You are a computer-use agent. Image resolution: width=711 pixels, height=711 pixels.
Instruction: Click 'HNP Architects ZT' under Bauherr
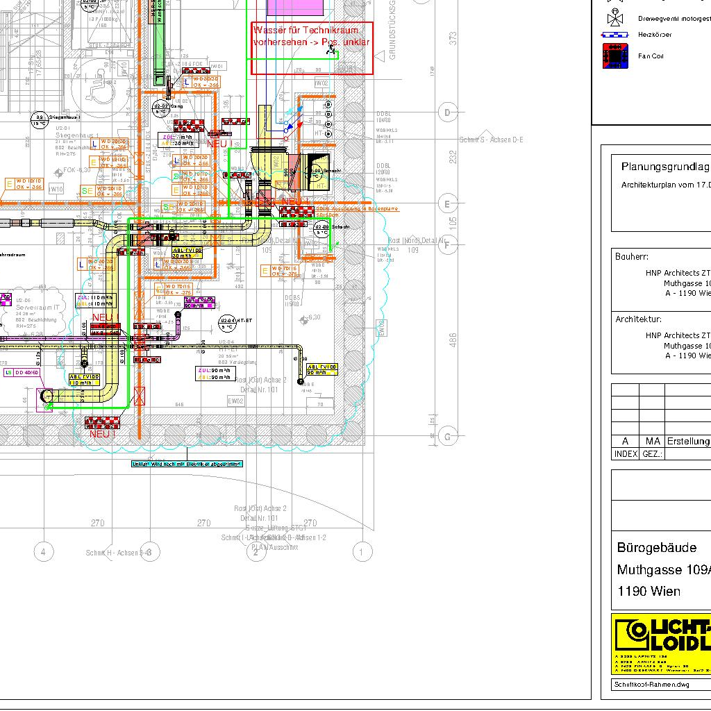coord(678,273)
